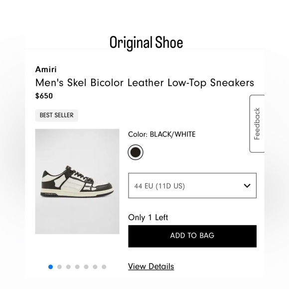Click the Color: BLACK/WHITE label
The image size is (289, 289).
point(162,135)
